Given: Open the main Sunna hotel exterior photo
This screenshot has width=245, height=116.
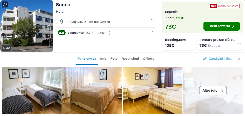Looking at the screenshot, I should tap(27, 26).
